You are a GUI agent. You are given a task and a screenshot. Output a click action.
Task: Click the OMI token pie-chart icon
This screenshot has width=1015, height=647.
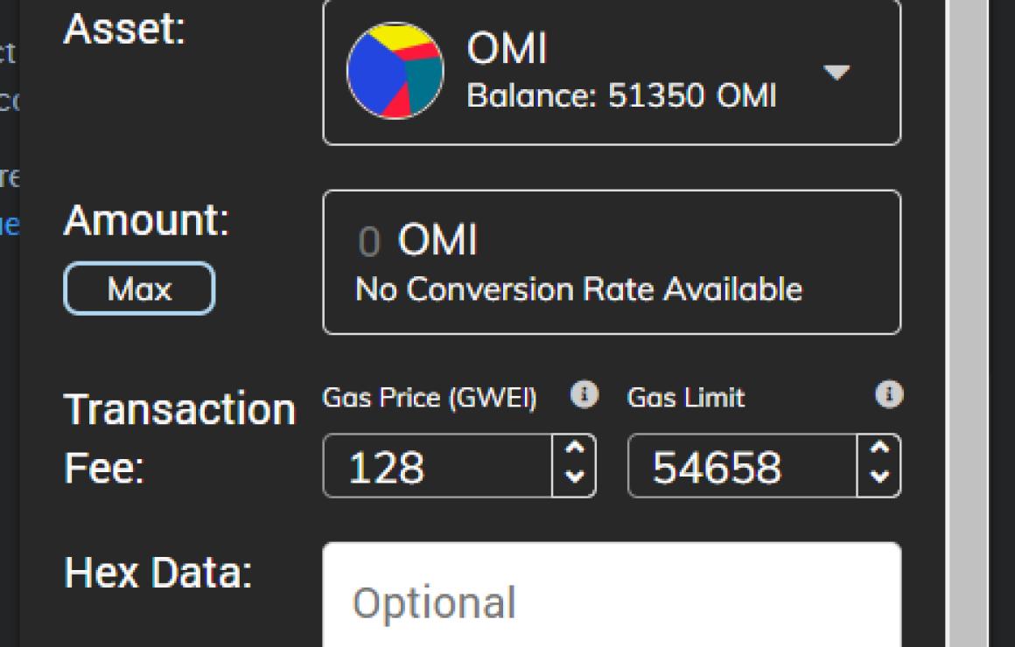[x=395, y=71]
